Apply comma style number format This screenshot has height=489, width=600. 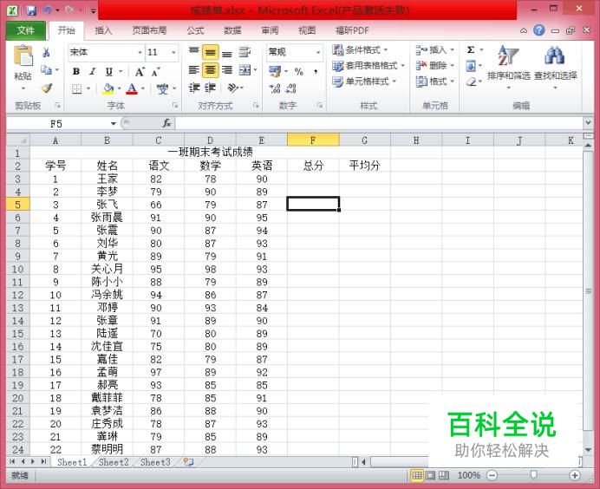coord(316,71)
